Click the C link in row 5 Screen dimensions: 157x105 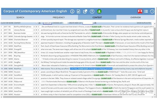[x=38, y=40]
